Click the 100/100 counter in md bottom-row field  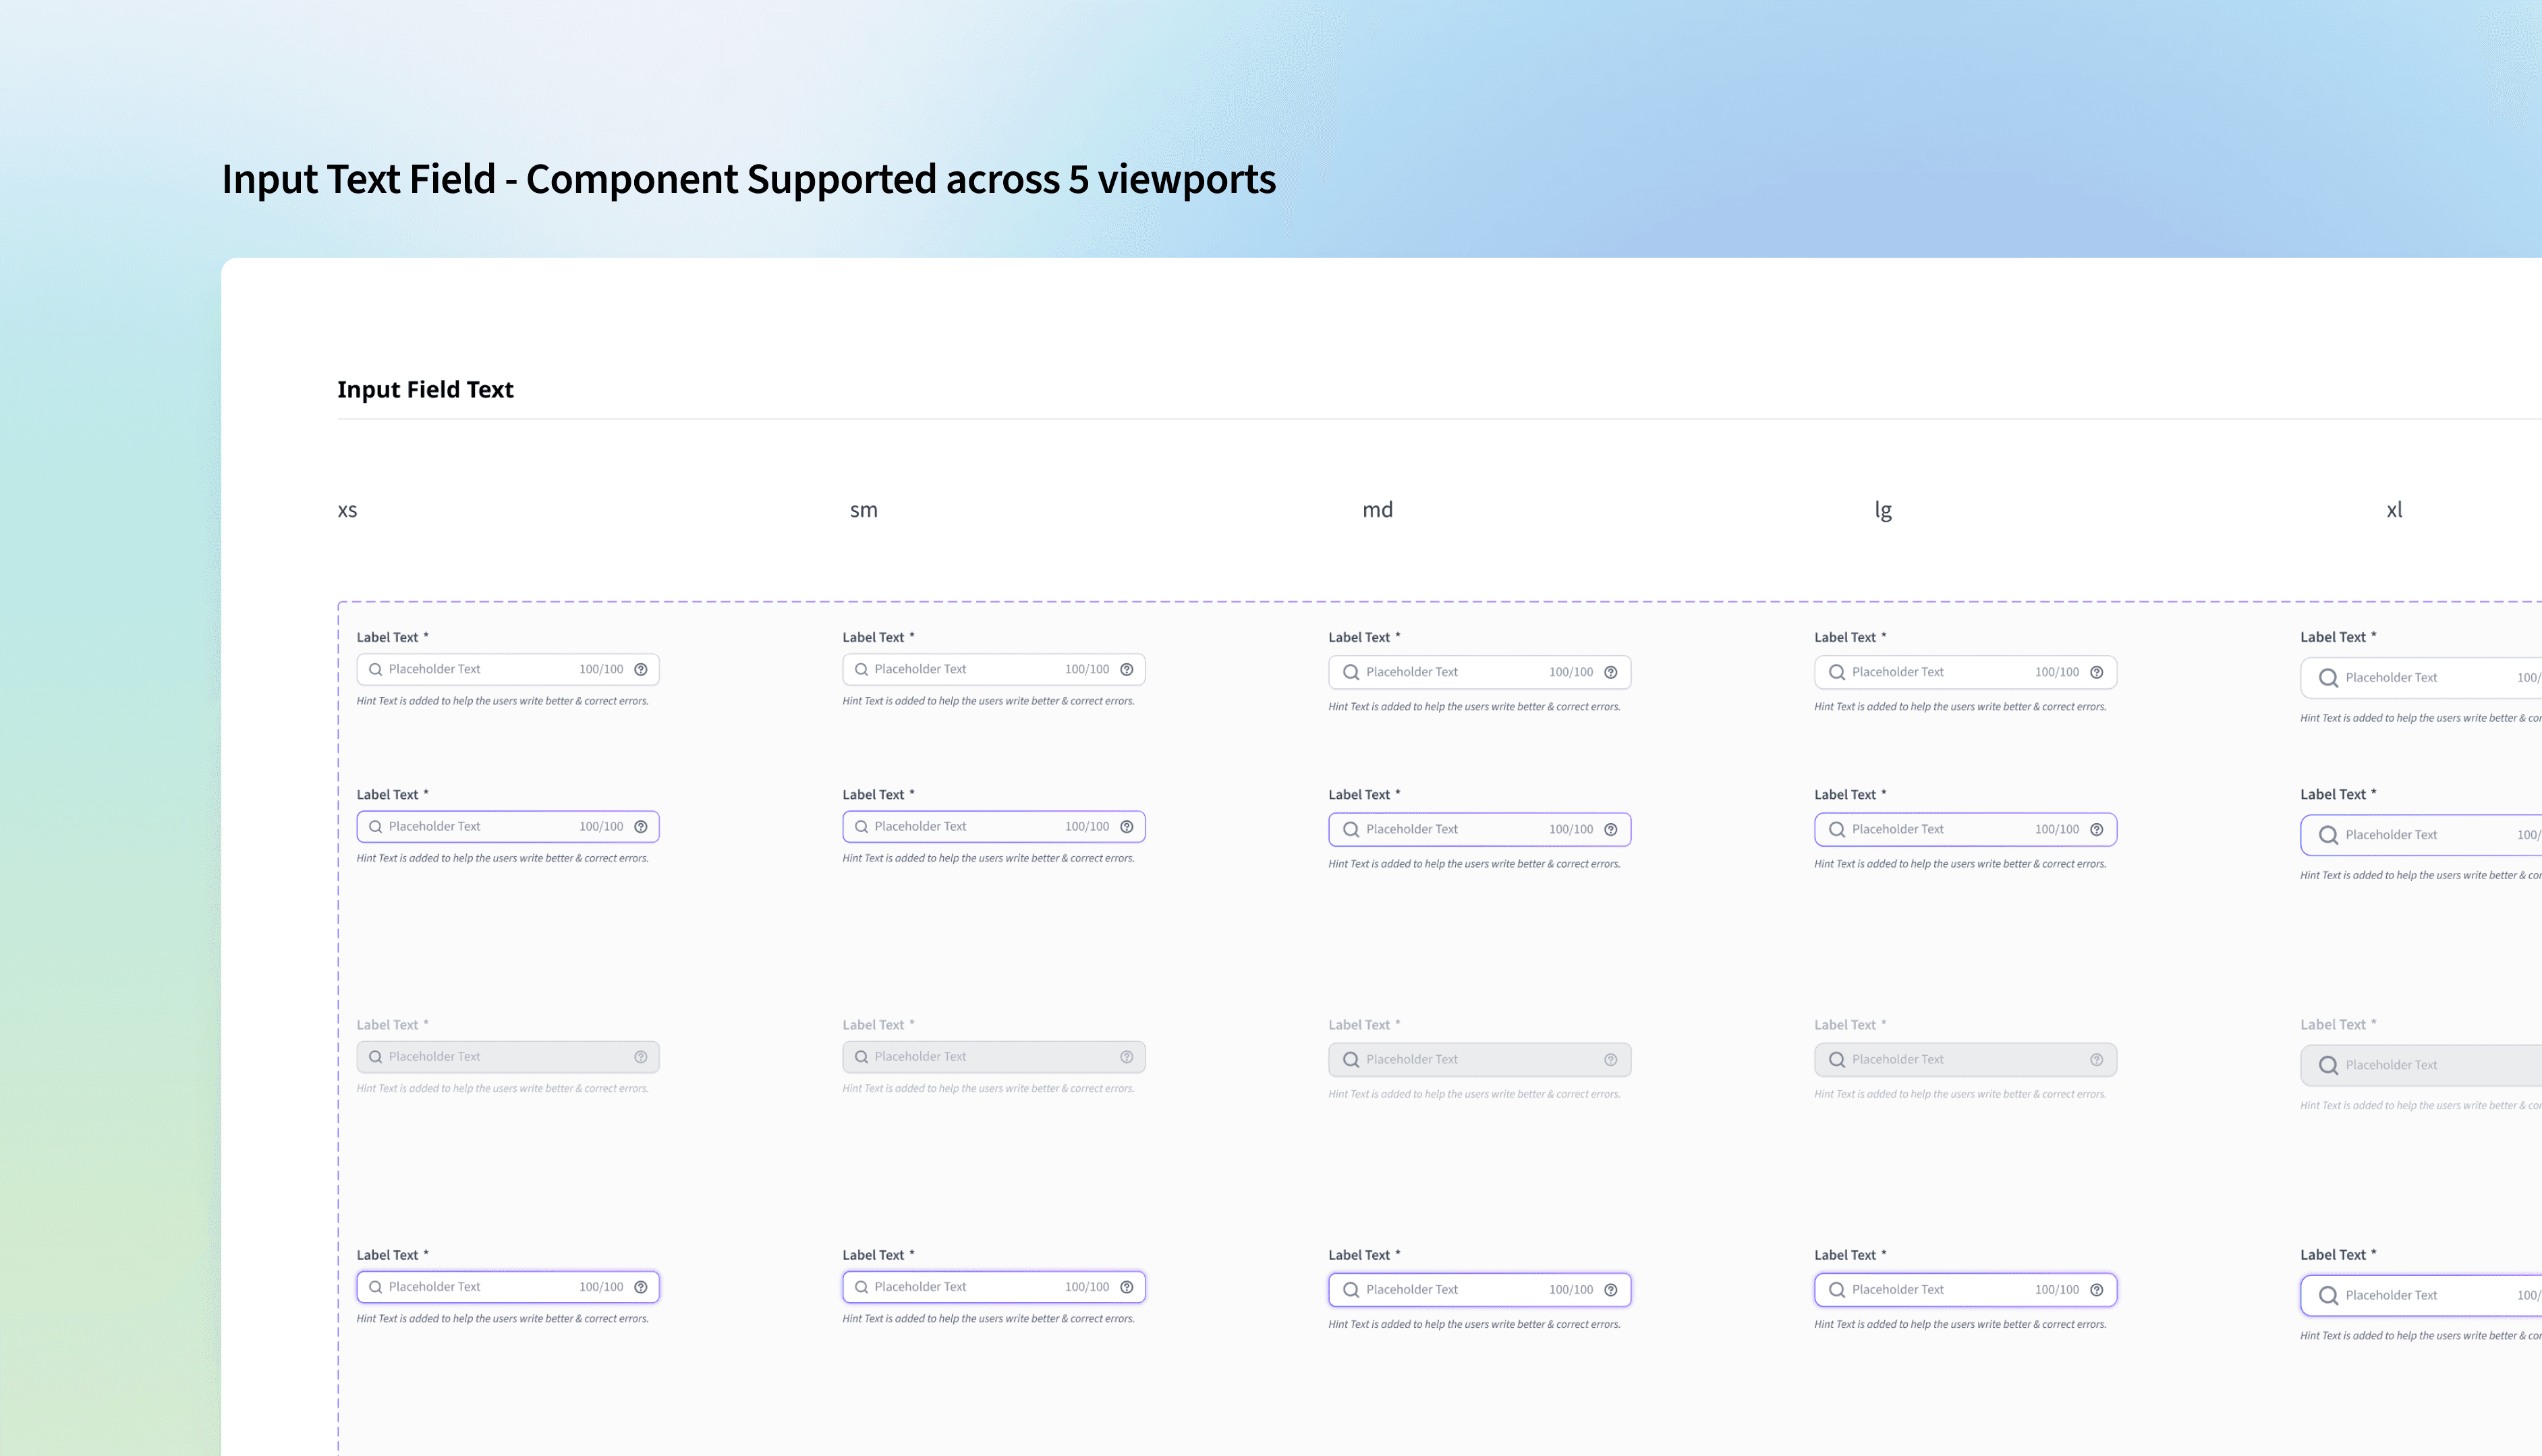1571,1290
